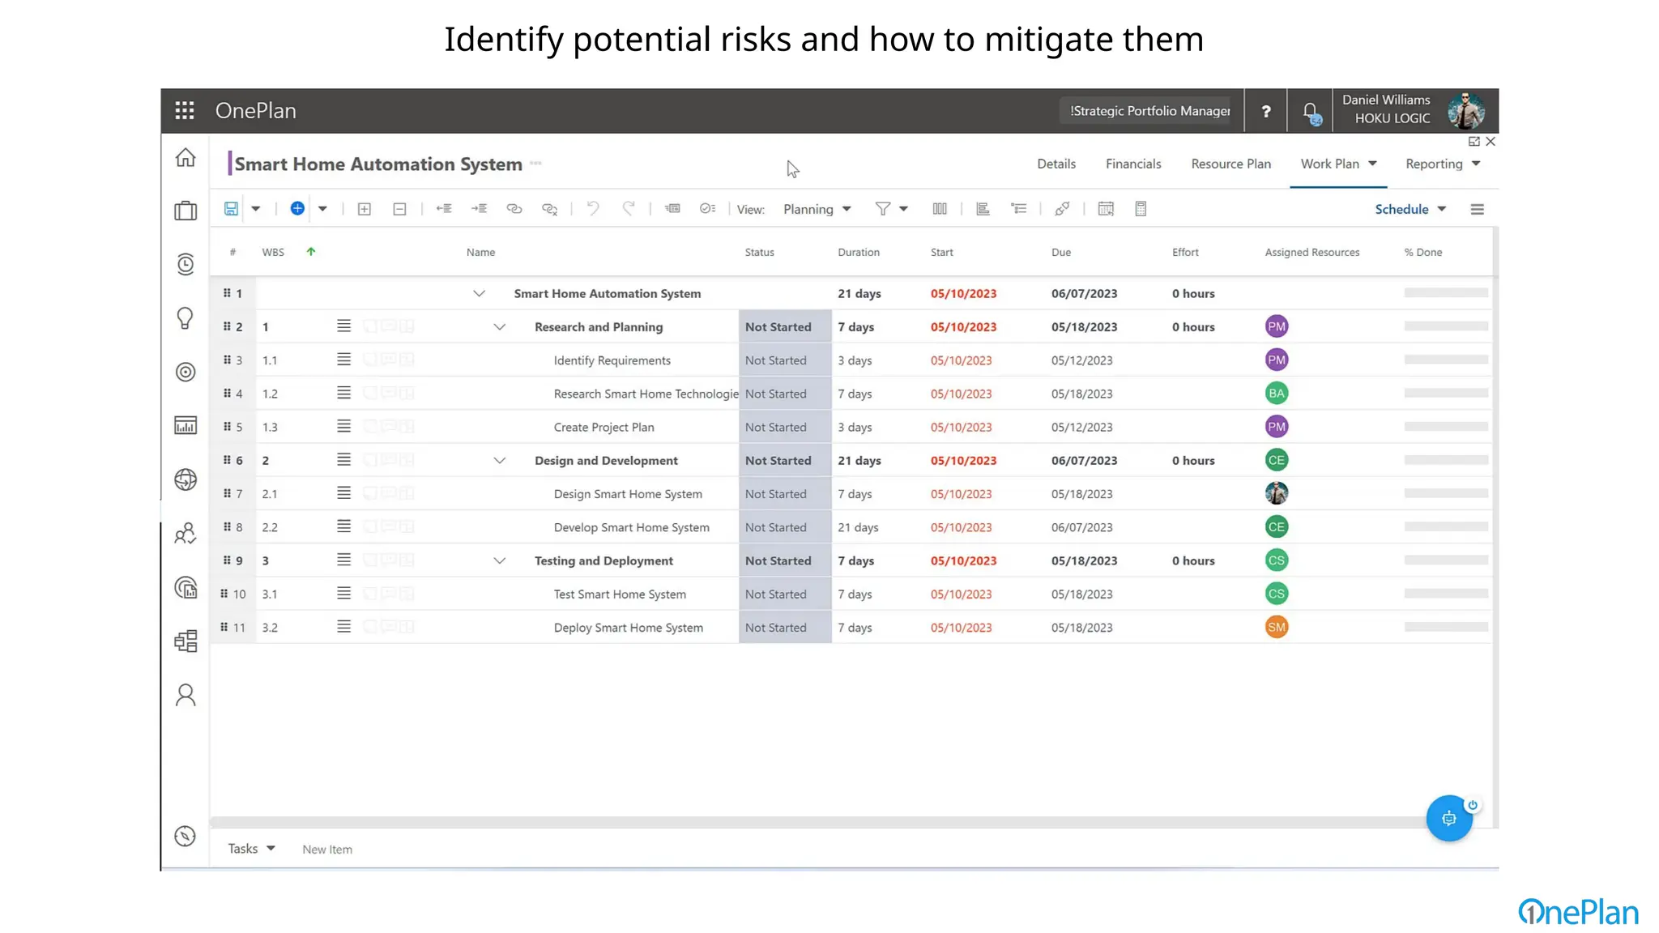Screen dimensions: 1659x933
Task: Click the New Item input field
Action: 327,850
